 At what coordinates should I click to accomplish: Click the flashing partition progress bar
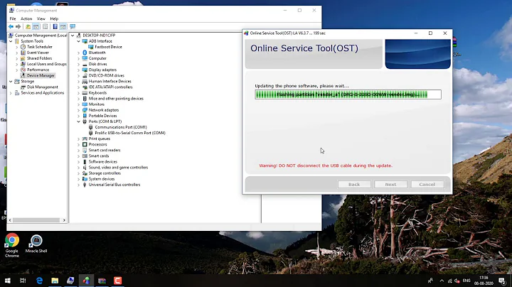[x=348, y=94]
